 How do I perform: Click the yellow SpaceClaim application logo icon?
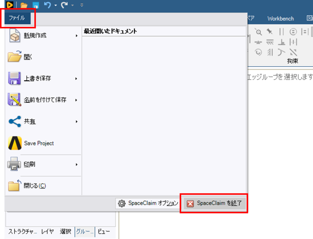click(9, 5)
